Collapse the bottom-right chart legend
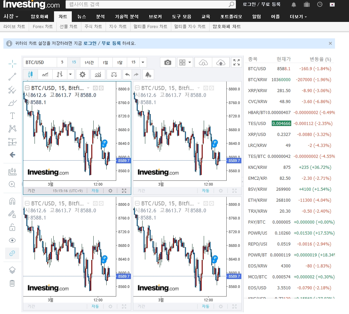The width and height of the screenshot is (349, 314). click(137, 203)
